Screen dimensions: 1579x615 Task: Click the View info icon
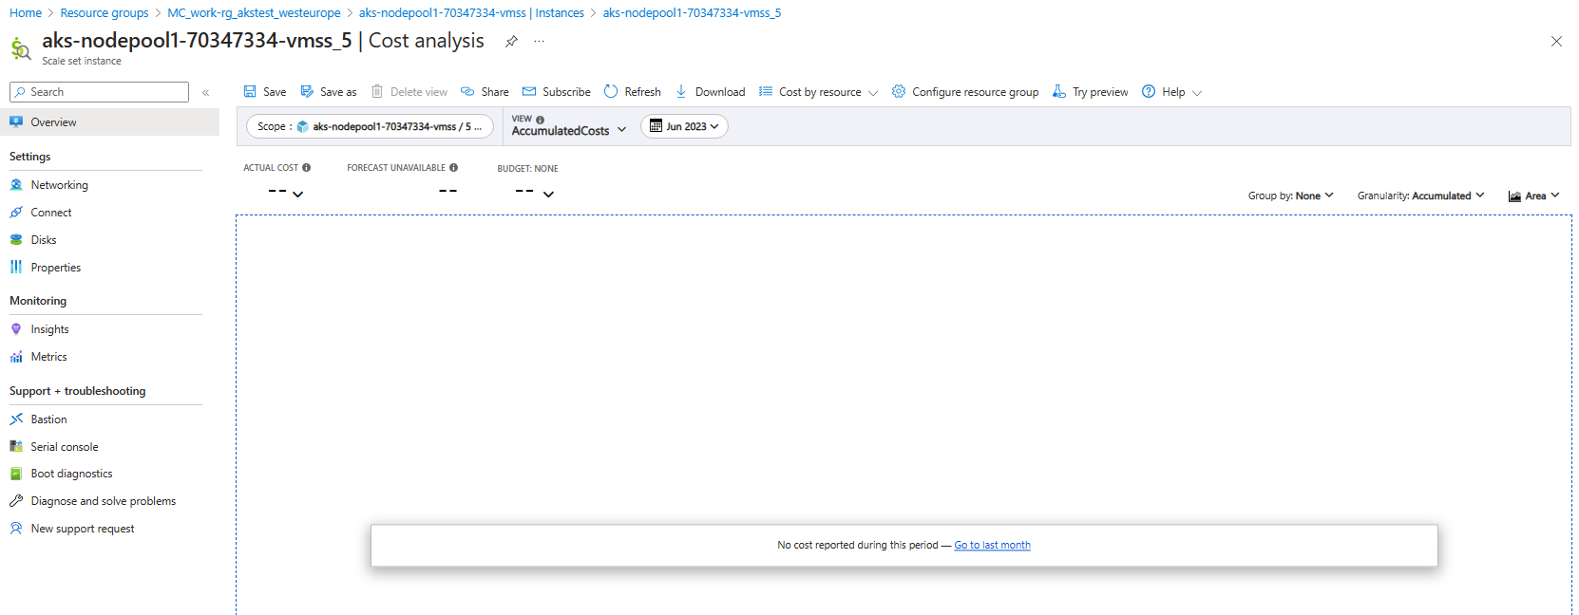click(540, 120)
